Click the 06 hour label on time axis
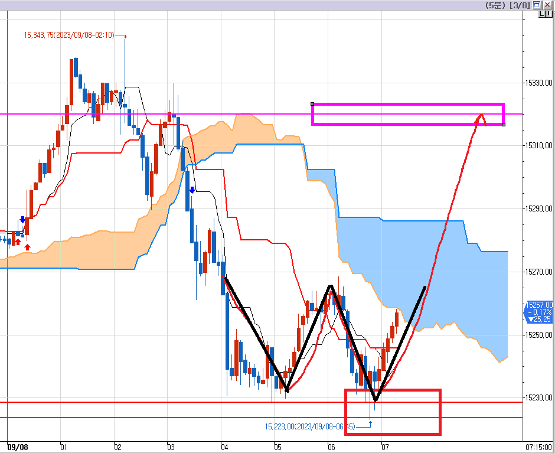Viewport: 555px width, 453px height. [x=331, y=447]
